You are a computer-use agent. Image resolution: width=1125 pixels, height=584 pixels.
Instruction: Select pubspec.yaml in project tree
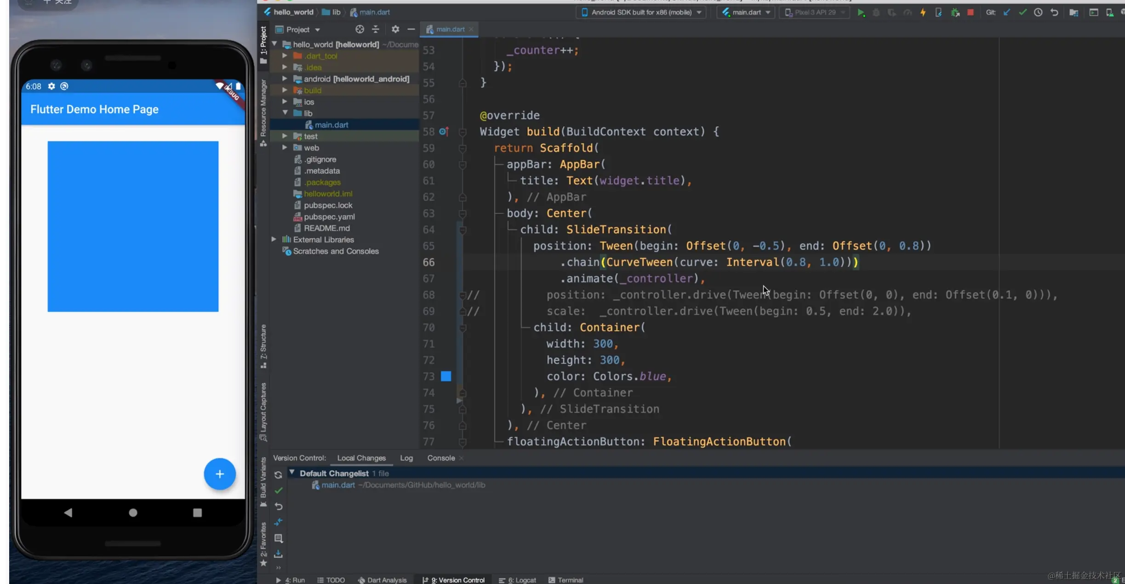[329, 216]
